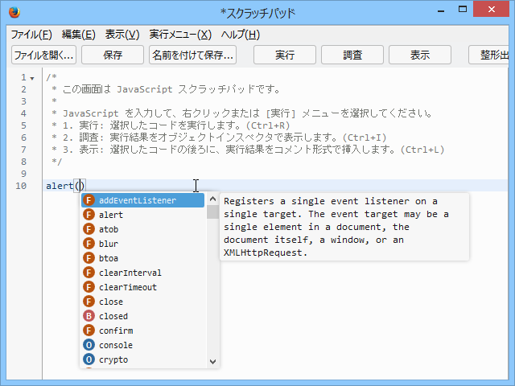Viewport: 515px width, 386px height.
Task: Click the addEventListener description tooltip
Action: point(344,227)
